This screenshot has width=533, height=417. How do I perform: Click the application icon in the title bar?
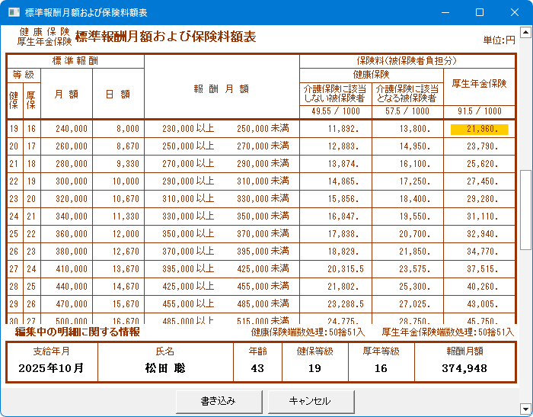pos(12,12)
